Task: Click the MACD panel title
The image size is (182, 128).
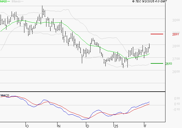Action: (5, 95)
